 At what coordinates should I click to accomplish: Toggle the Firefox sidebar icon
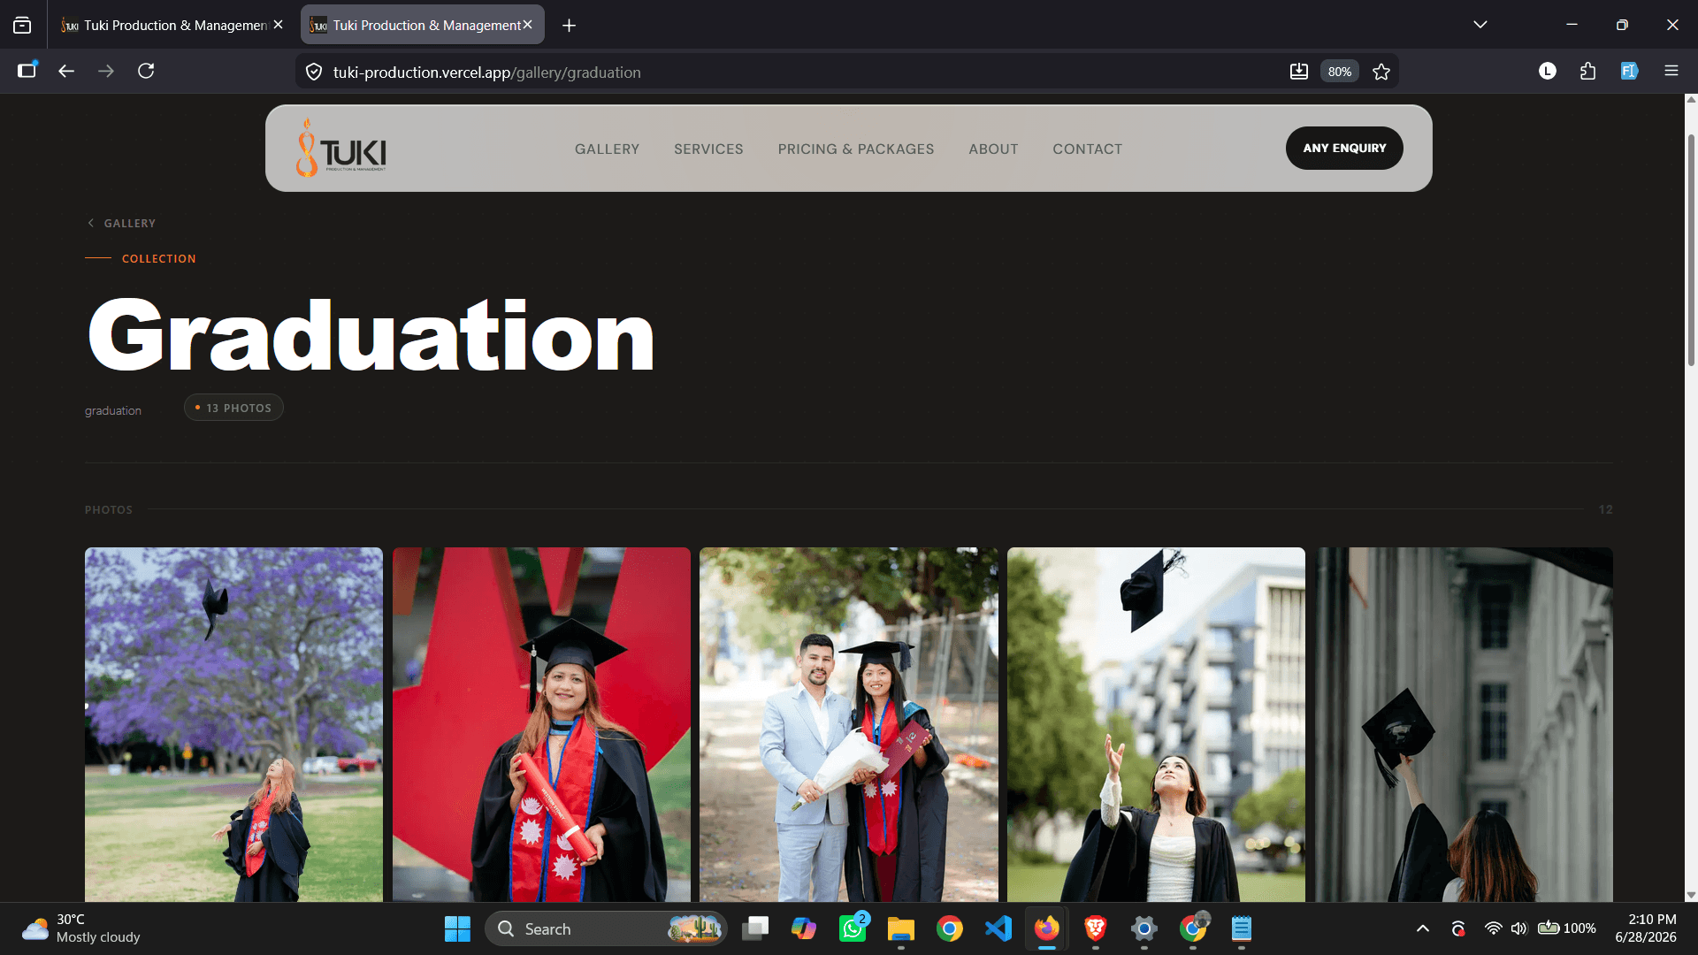tap(27, 71)
